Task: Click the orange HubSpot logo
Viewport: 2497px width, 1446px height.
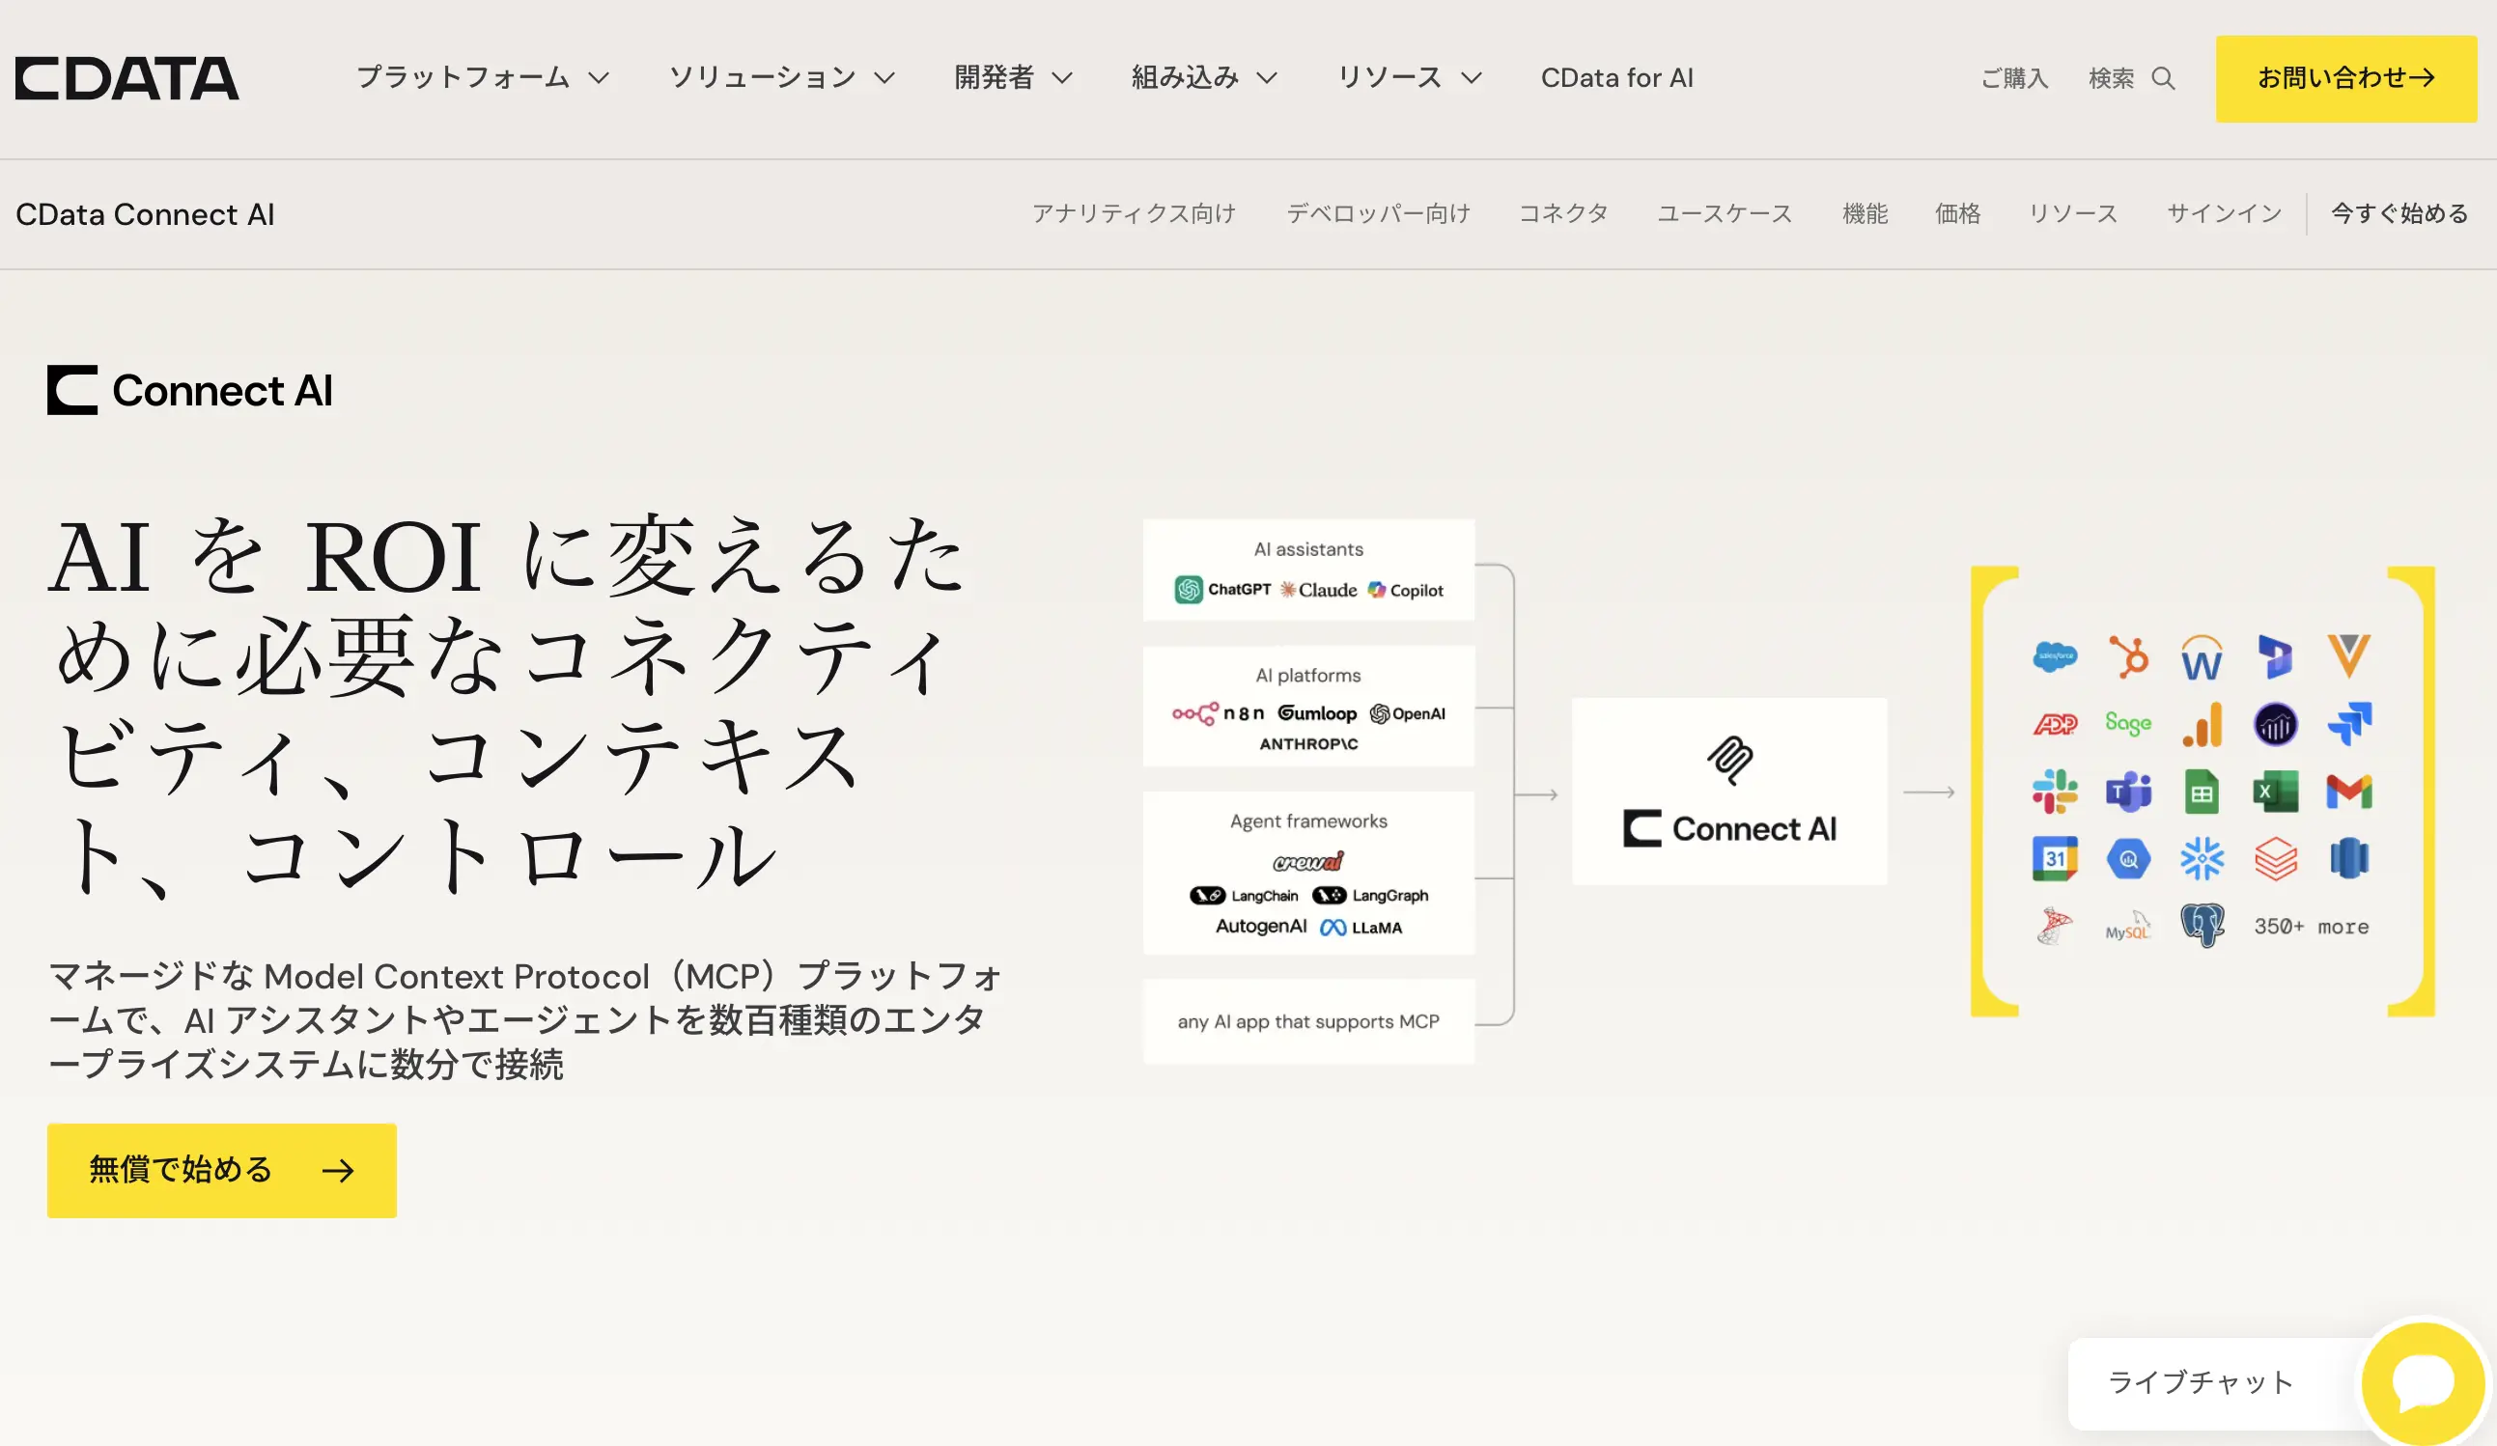Action: pyautogui.click(x=2128, y=656)
